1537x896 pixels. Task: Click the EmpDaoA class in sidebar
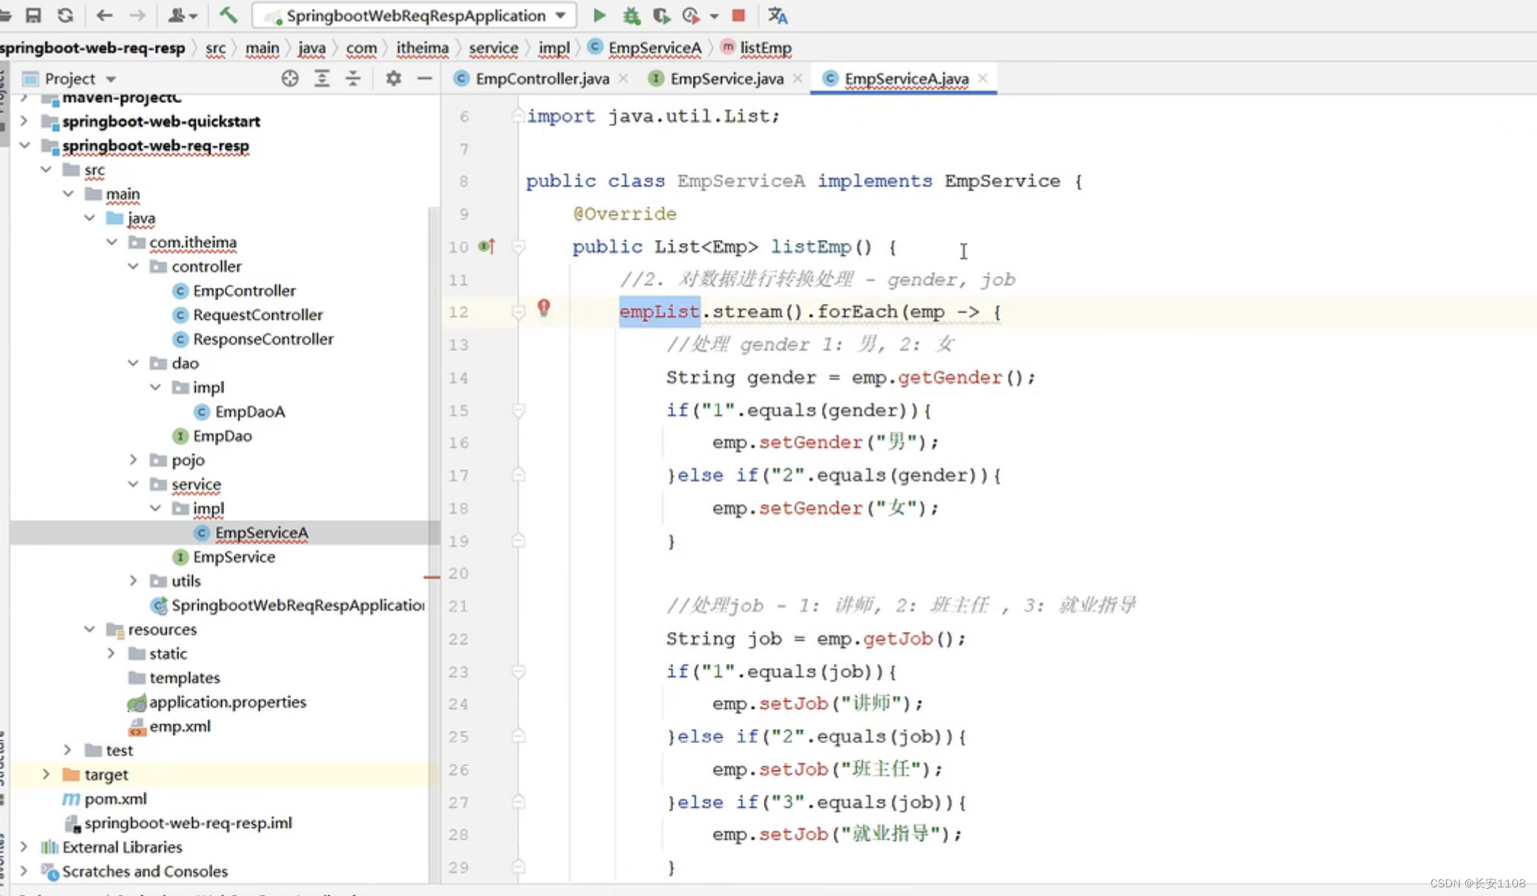click(x=250, y=410)
